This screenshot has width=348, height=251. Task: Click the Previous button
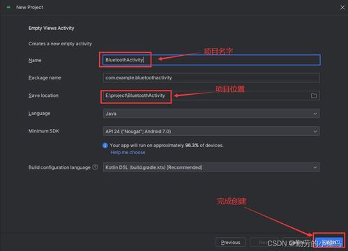[230, 243]
